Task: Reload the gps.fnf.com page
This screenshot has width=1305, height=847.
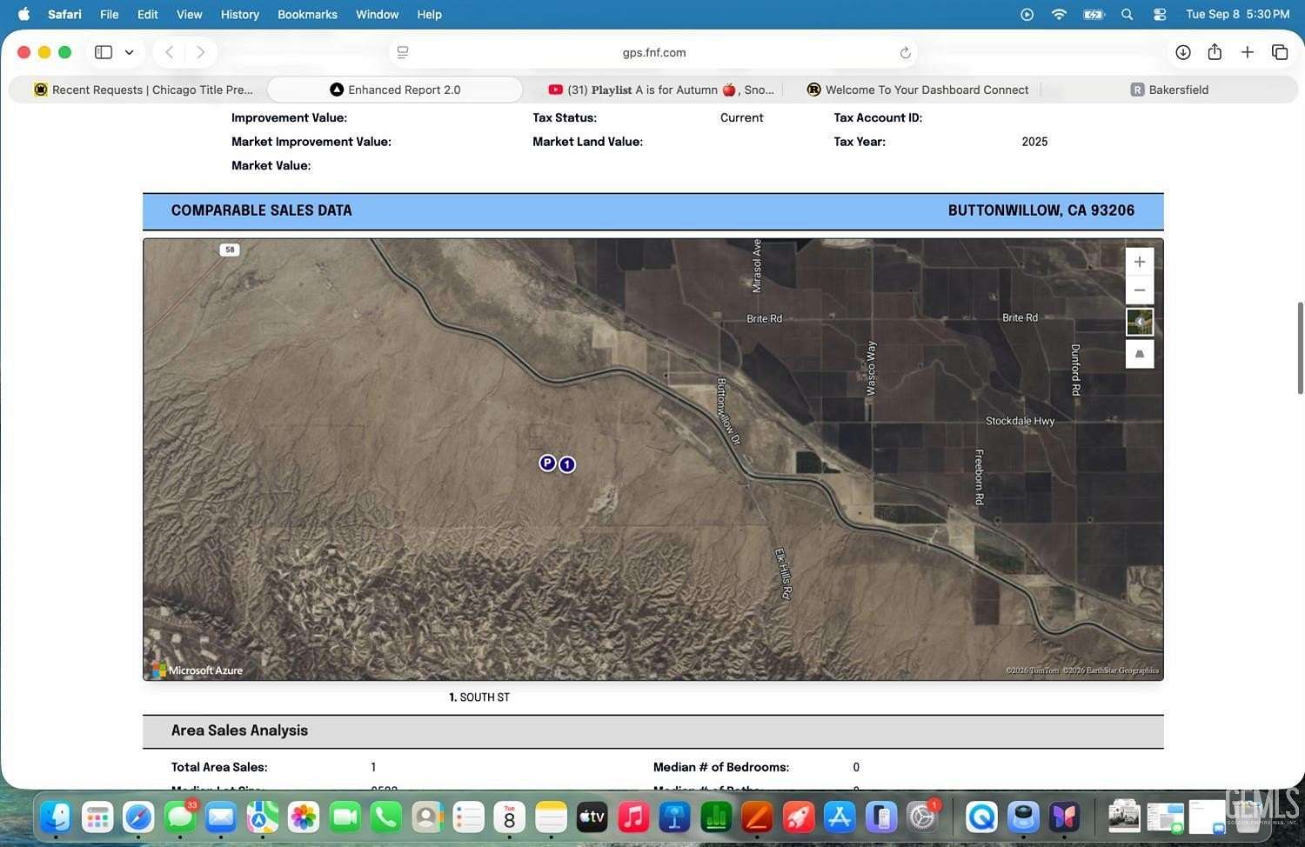Action: (x=905, y=52)
